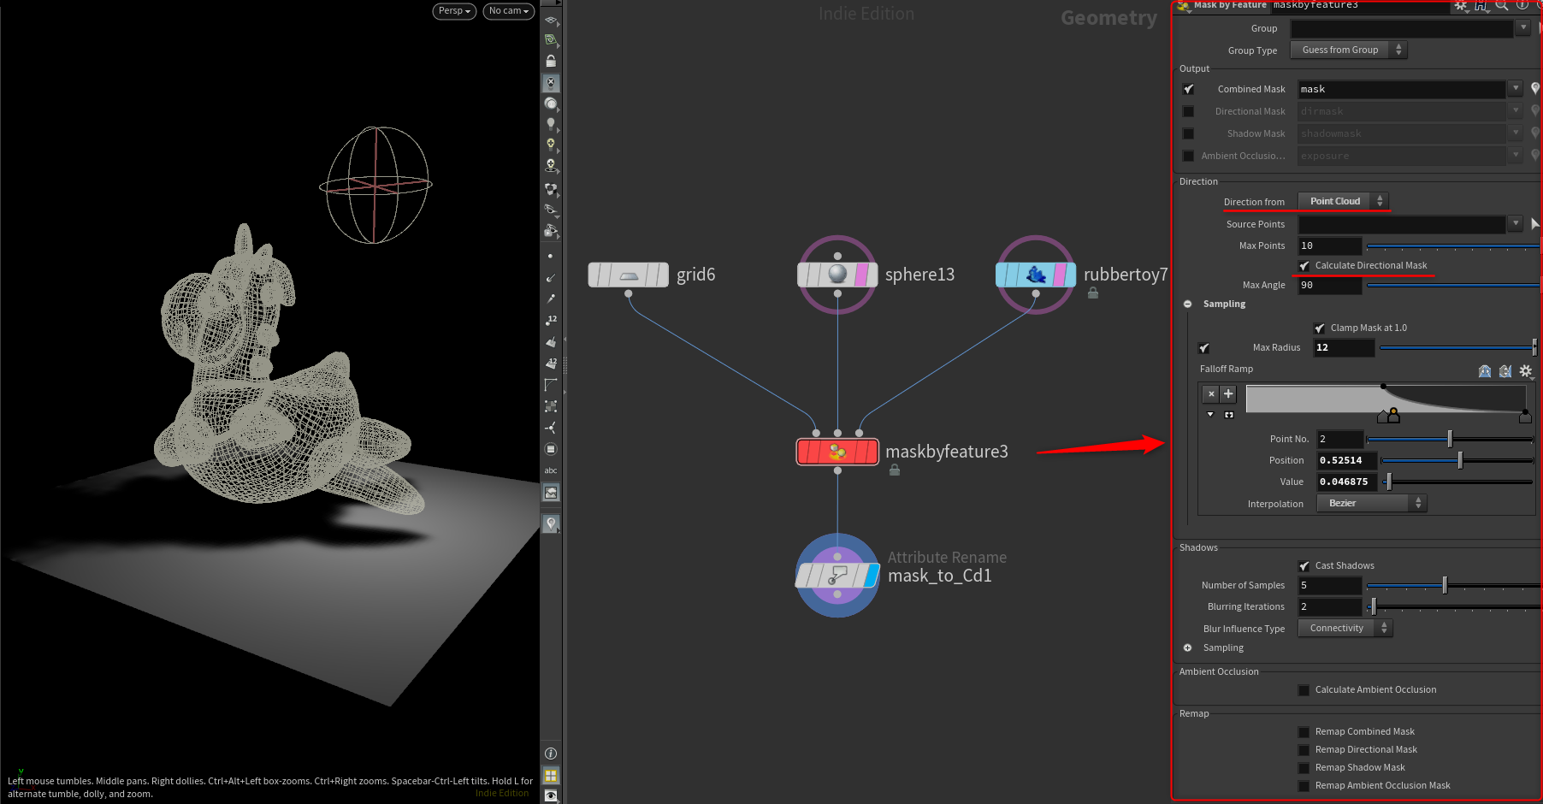Click the yellow lighting bulb icon
This screenshot has width=1543, height=804.
pyautogui.click(x=551, y=145)
